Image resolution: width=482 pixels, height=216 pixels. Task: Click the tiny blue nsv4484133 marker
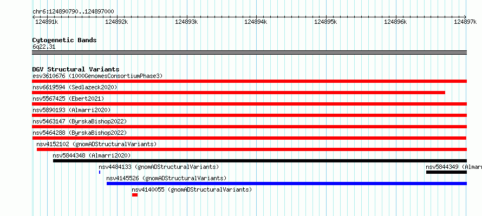coord(100,172)
